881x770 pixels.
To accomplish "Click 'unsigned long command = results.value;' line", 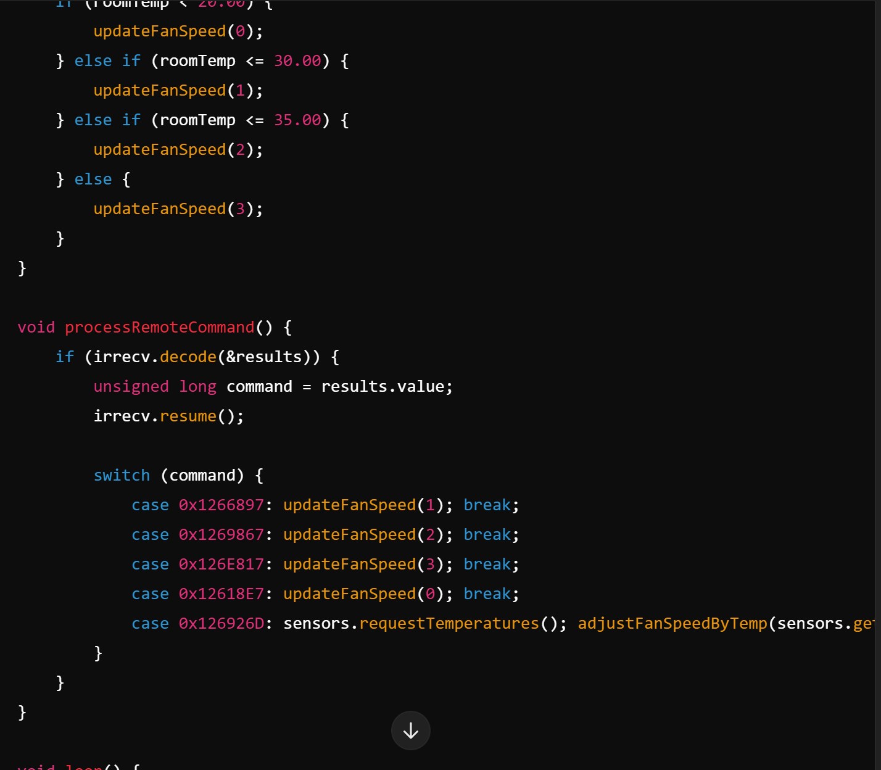I will tap(273, 386).
